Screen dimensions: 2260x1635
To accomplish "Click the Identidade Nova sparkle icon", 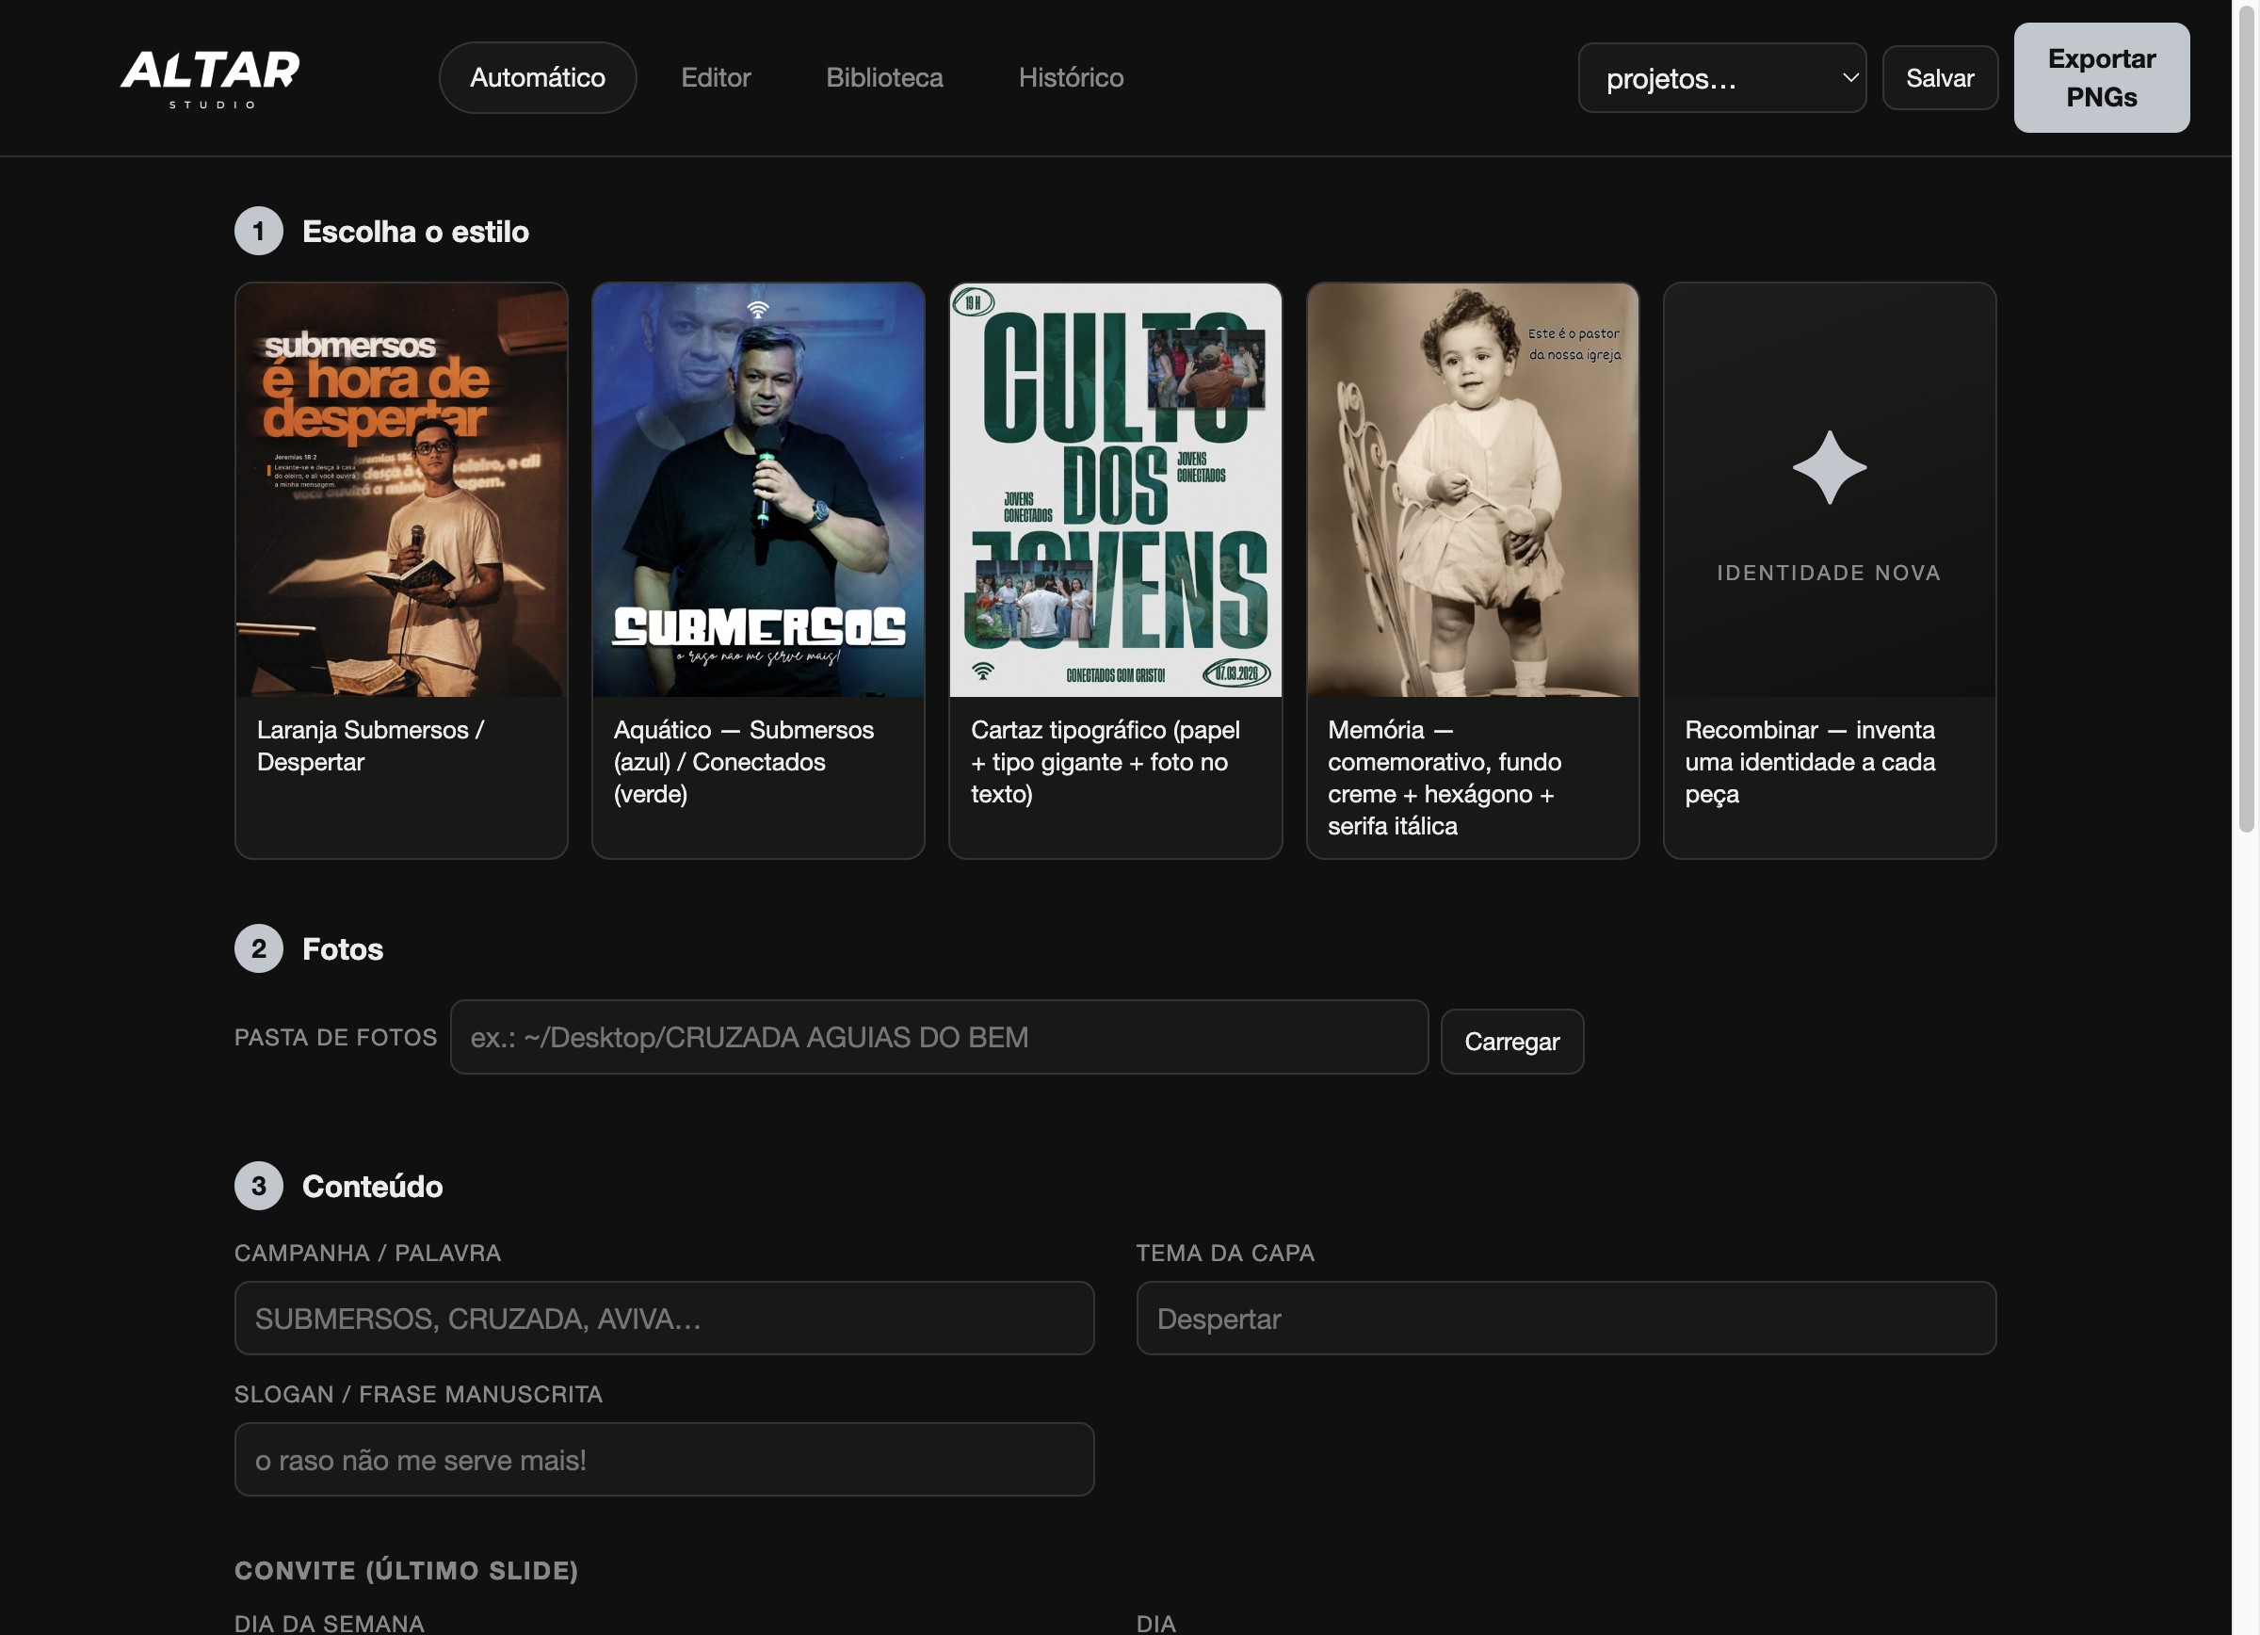I will click(1829, 467).
